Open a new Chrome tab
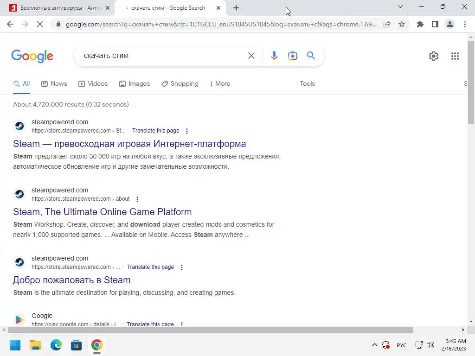The width and height of the screenshot is (475, 356). [x=236, y=8]
